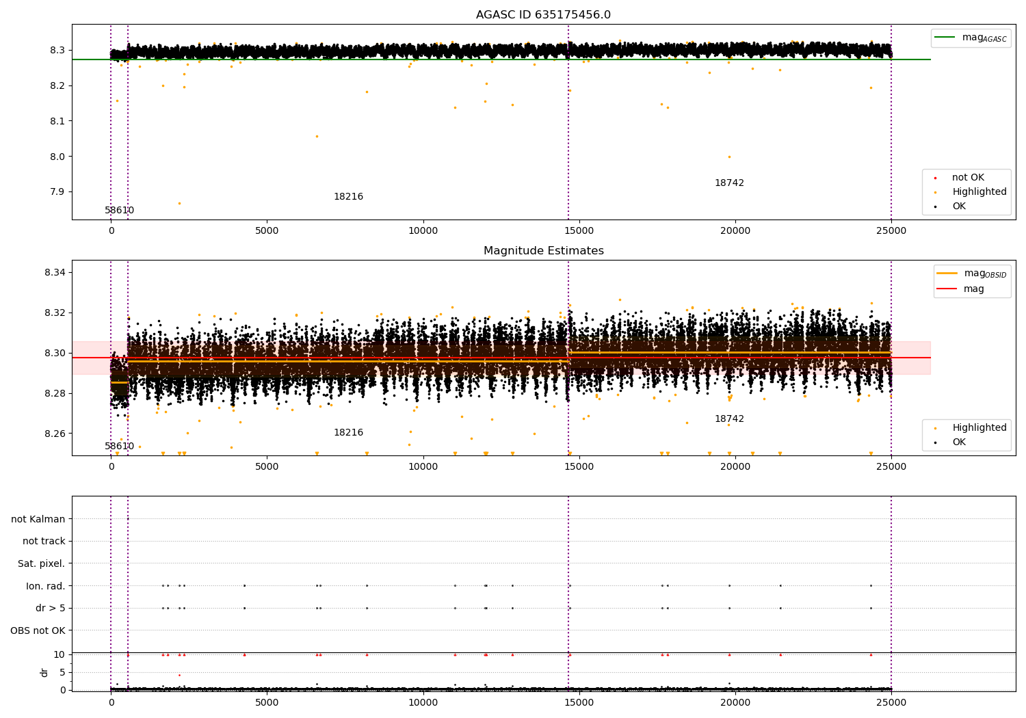Click the '18742' obsid annotation in top plot
Image resolution: width=1026 pixels, height=718 pixels.
coord(729,183)
